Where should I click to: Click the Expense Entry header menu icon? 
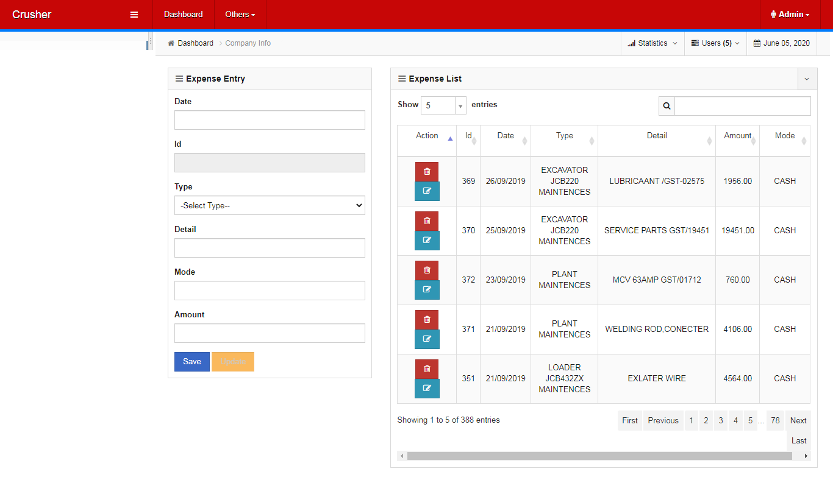pyautogui.click(x=179, y=79)
